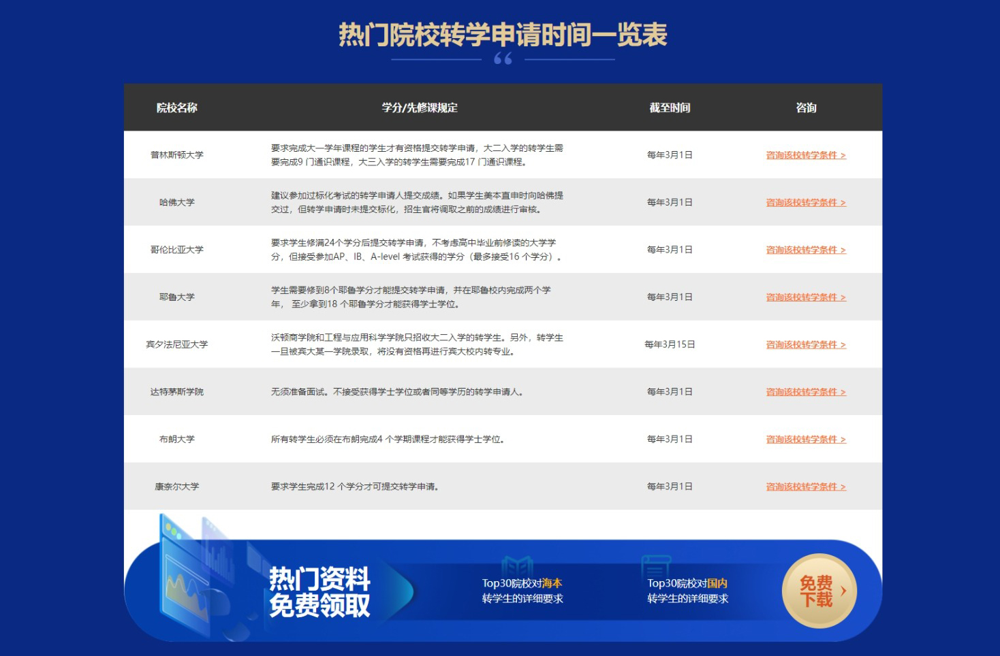Open the Brown (布朗大学) transfer conditions link
The image size is (1000, 656).
coord(806,440)
